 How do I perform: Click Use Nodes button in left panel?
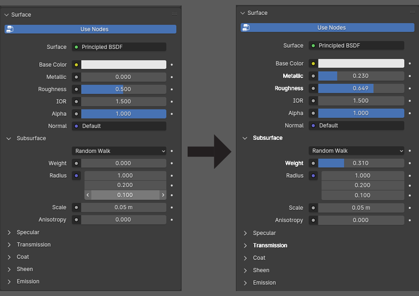[x=91, y=29]
